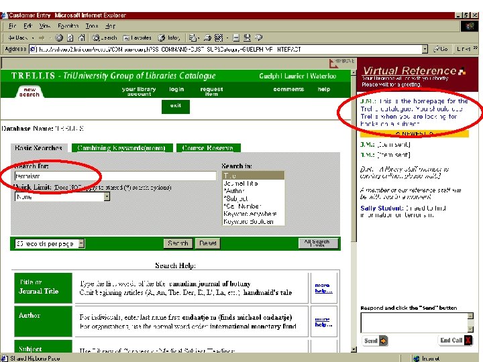Click the page icon in the address bar
This screenshot has height=362, width=483.
point(34,49)
